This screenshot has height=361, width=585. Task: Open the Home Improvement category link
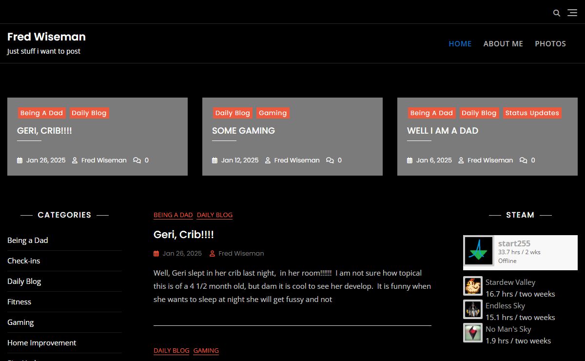click(41, 342)
